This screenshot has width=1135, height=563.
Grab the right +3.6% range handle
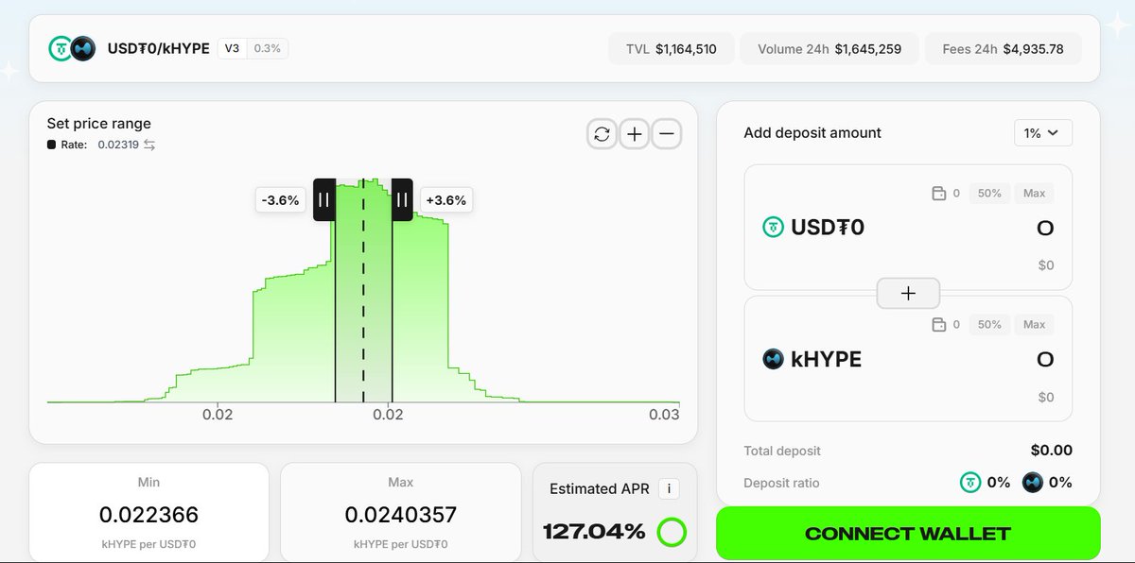tap(402, 199)
